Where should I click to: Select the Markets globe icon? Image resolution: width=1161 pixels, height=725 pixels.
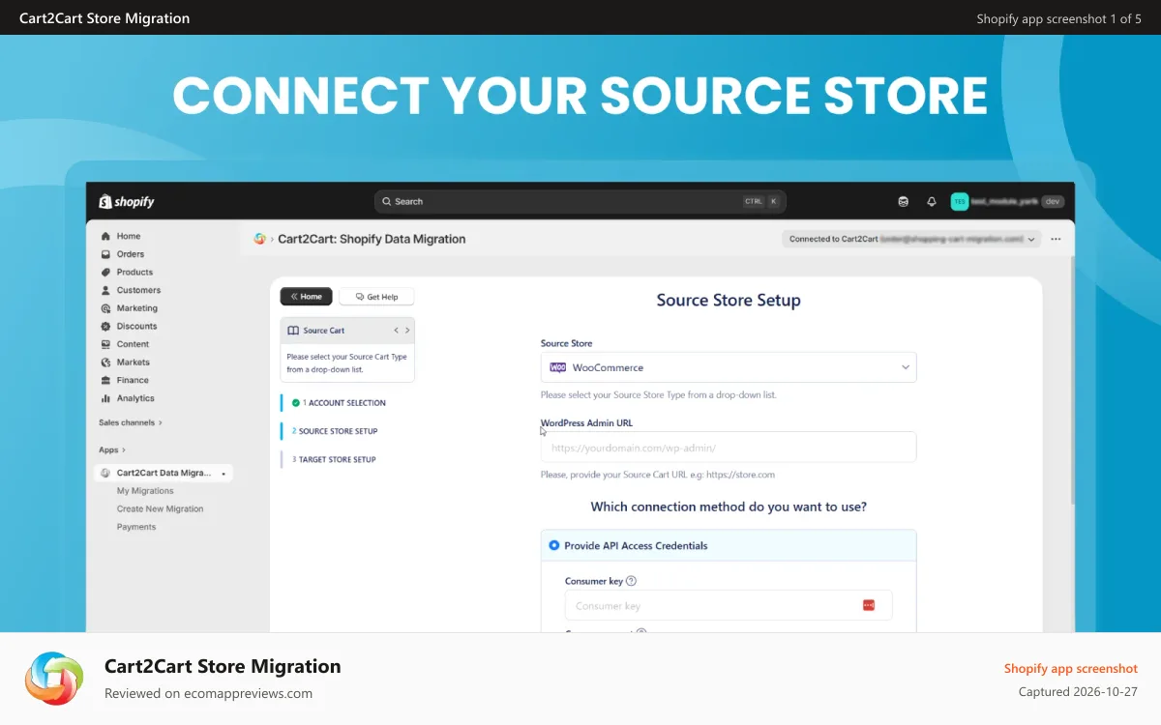105,362
